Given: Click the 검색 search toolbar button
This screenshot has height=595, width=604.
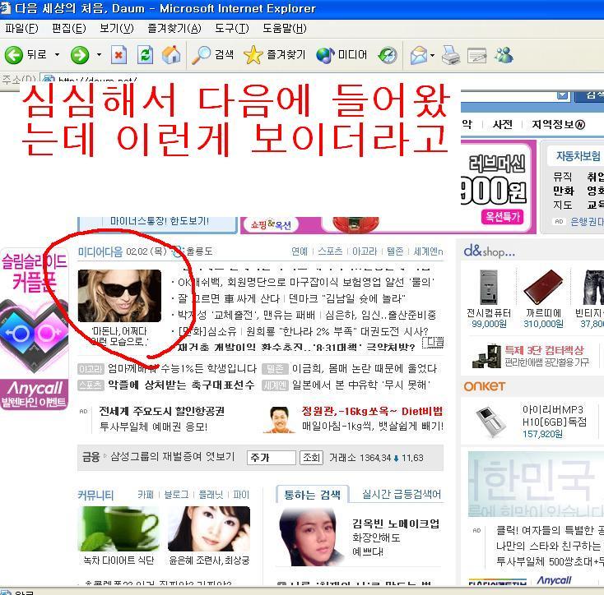Looking at the screenshot, I should (212, 55).
